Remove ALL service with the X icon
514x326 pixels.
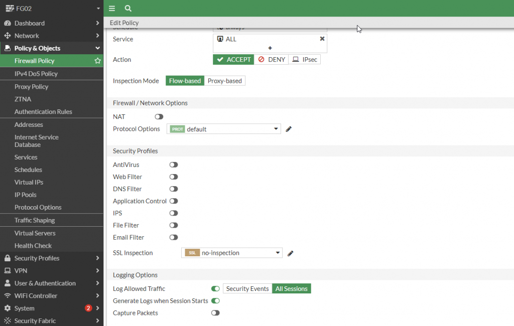click(322, 39)
